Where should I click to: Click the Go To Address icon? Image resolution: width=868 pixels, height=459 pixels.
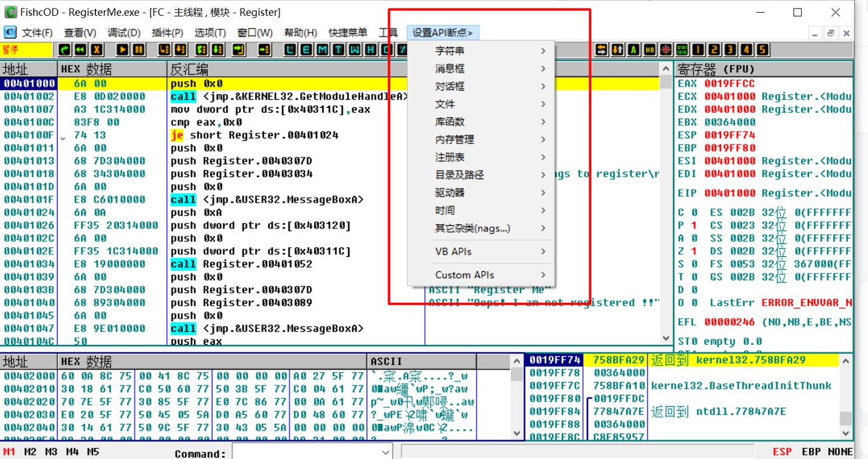[x=265, y=50]
